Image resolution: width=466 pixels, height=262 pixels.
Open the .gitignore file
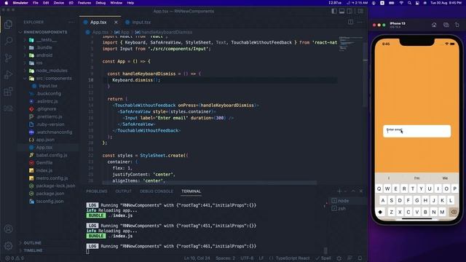tap(46, 109)
